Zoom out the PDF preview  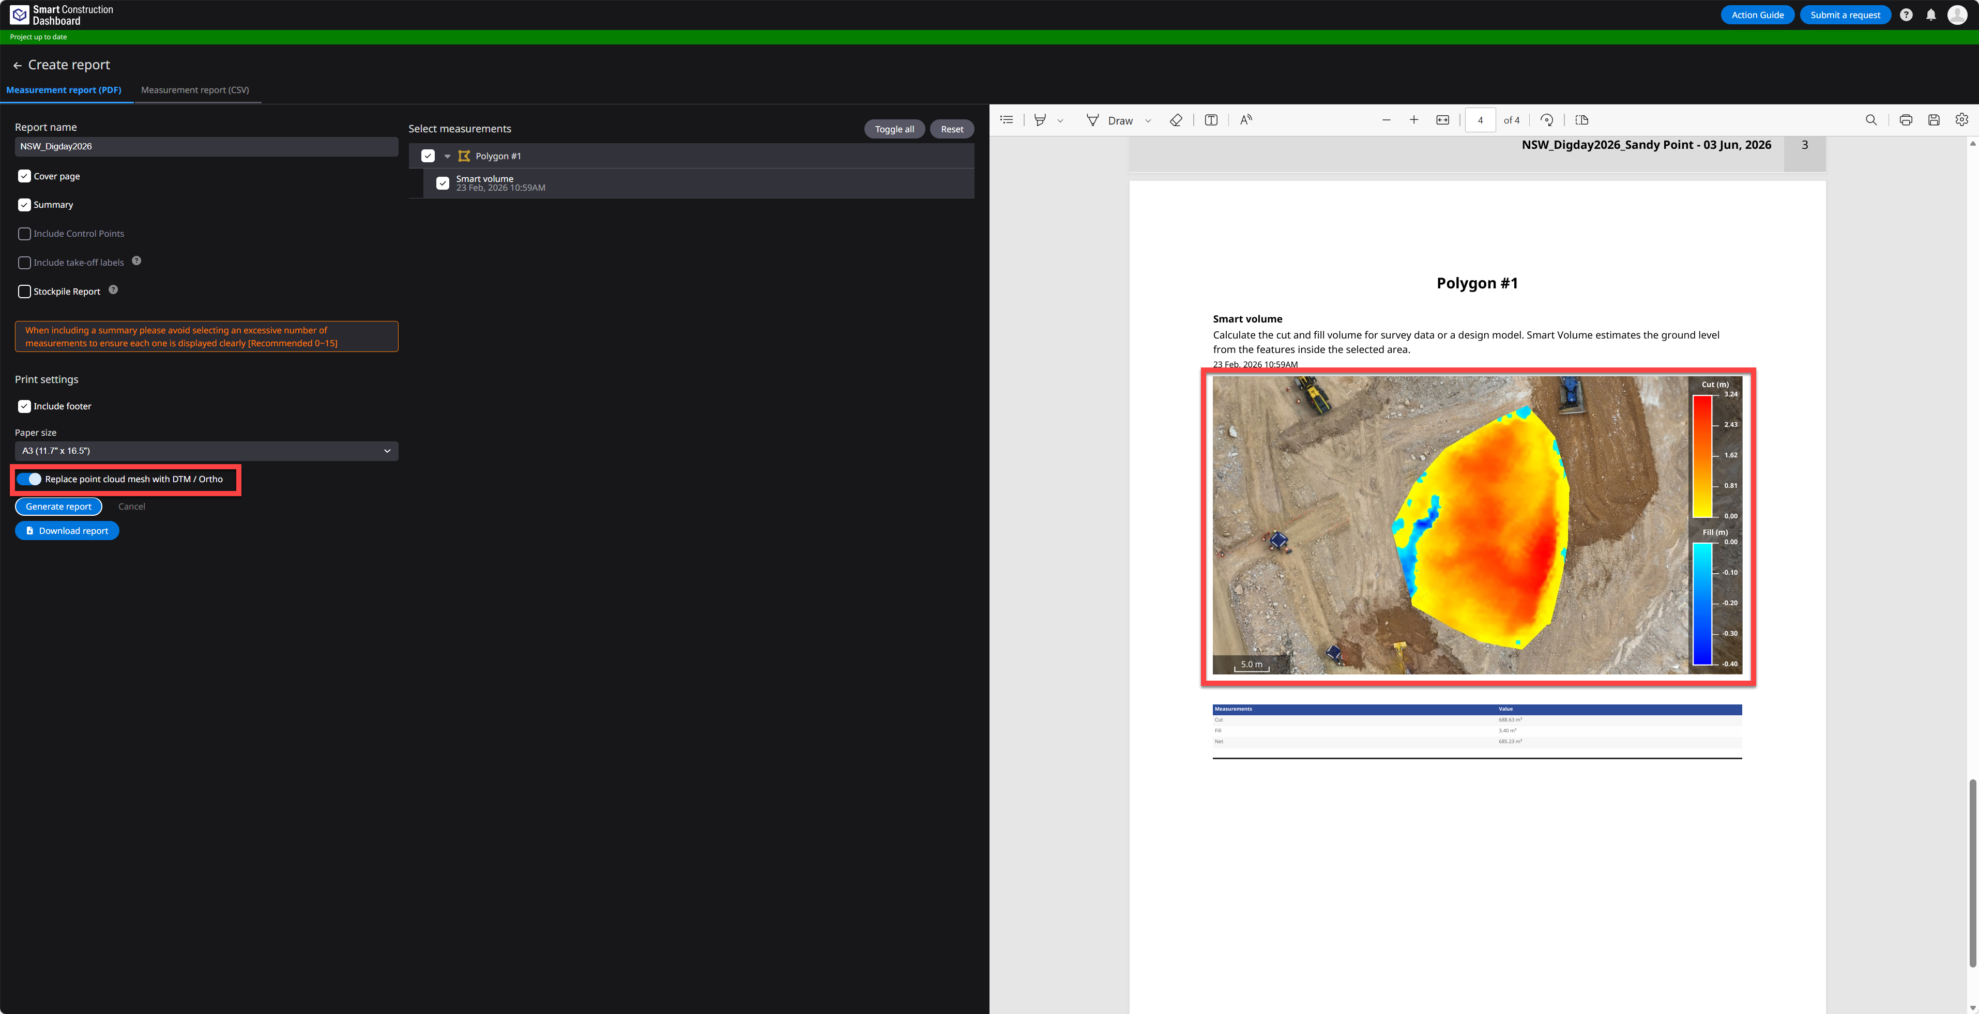(1386, 120)
